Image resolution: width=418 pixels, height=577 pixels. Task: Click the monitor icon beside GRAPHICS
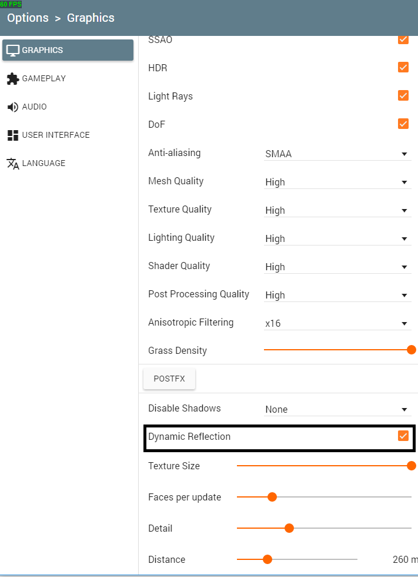(x=13, y=51)
